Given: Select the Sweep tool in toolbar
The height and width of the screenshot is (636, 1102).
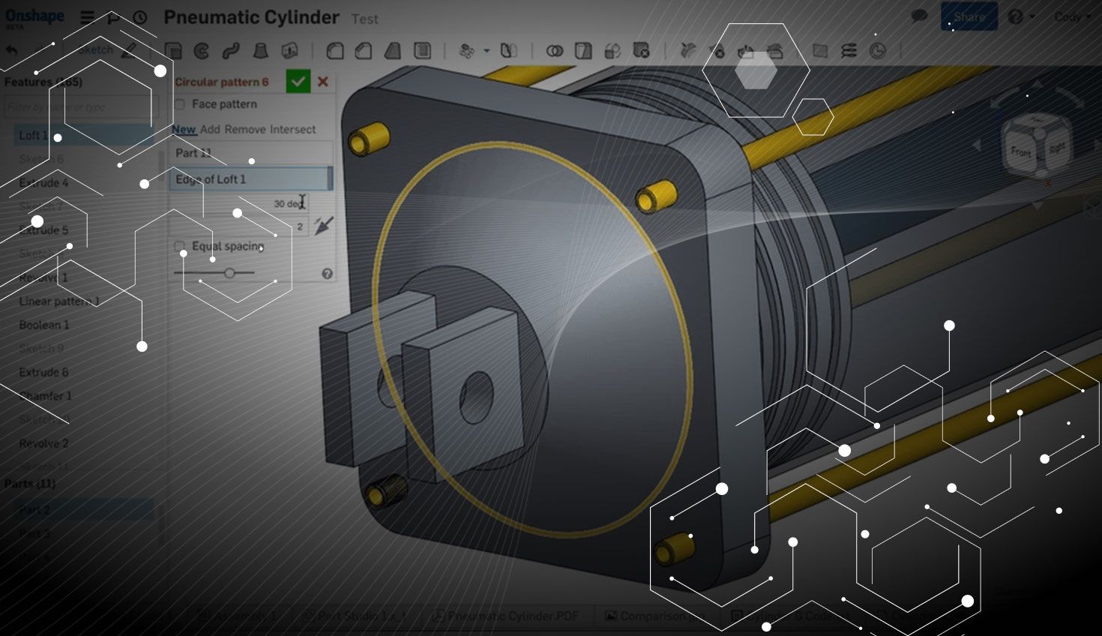Looking at the screenshot, I should pyautogui.click(x=231, y=51).
